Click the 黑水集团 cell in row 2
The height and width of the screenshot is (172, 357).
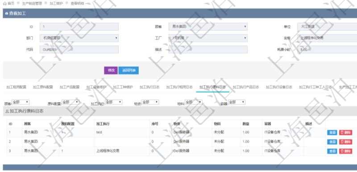tap(31, 141)
